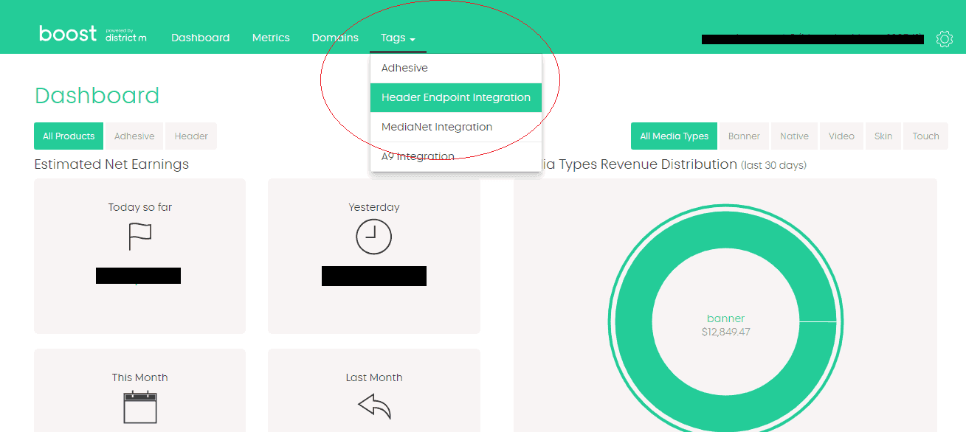Viewport: 966px width, 432px height.
Task: Click the back arrow icon under Last Month
Action: coord(373,405)
